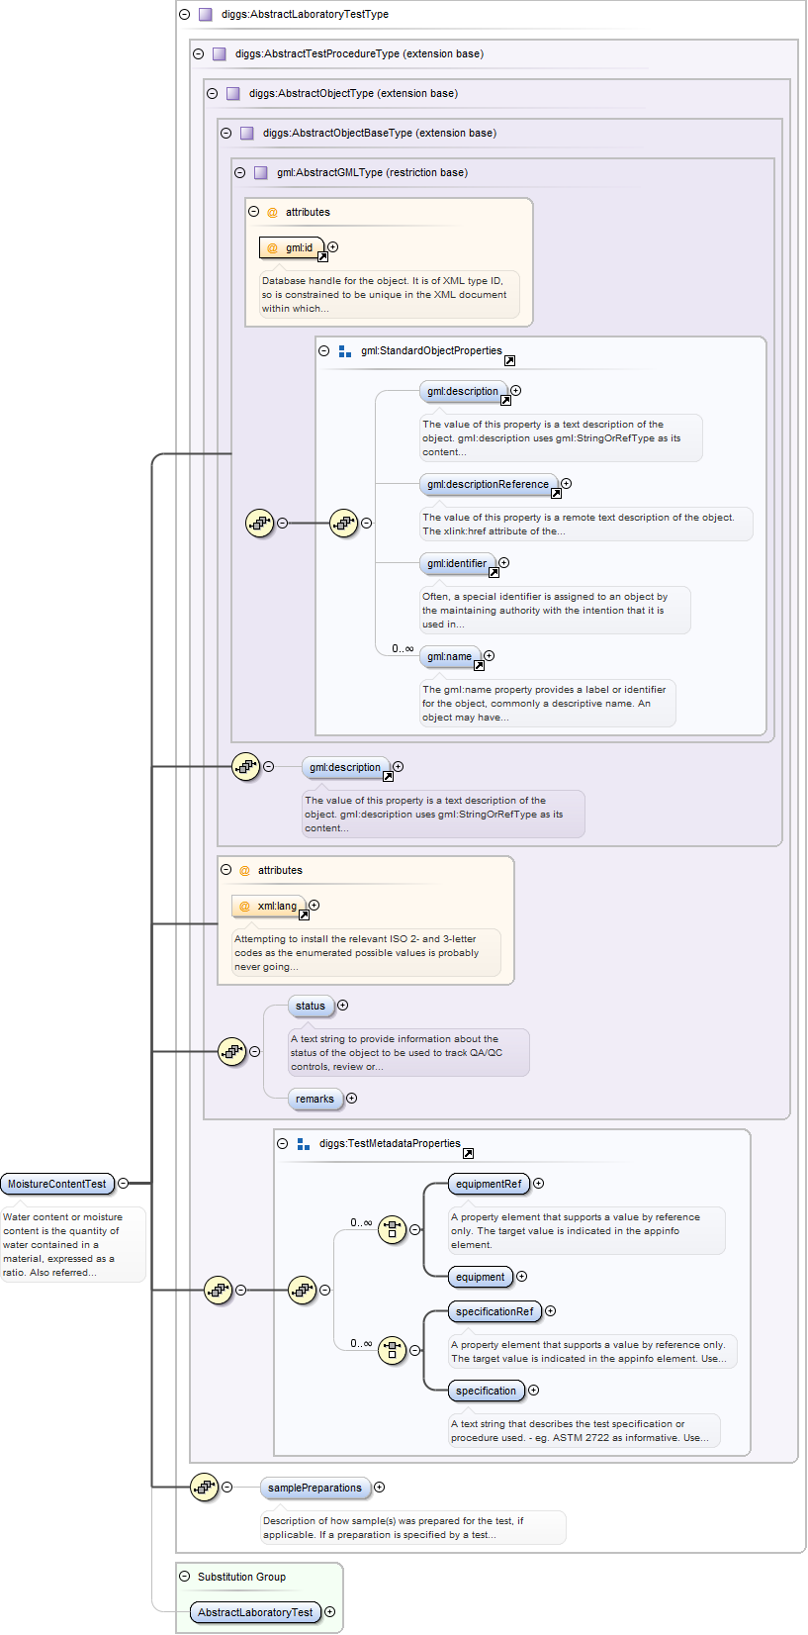This screenshot has width=808, height=1635.
Task: Click the choice compositor icon beside equipmentRef
Action: [392, 1229]
